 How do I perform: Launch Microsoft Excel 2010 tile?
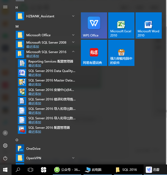pyautogui.click(x=121, y=25)
